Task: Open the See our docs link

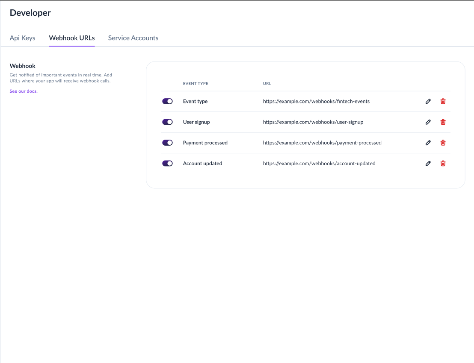Action: 23,91
